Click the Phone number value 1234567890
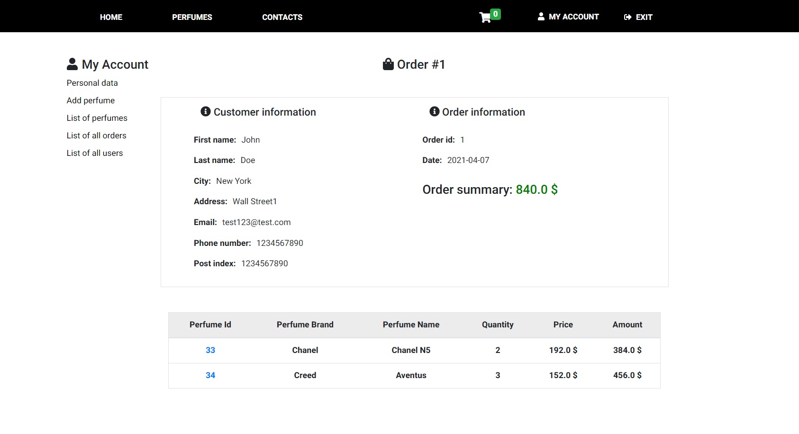Viewport: 799px width, 434px height. click(x=280, y=243)
